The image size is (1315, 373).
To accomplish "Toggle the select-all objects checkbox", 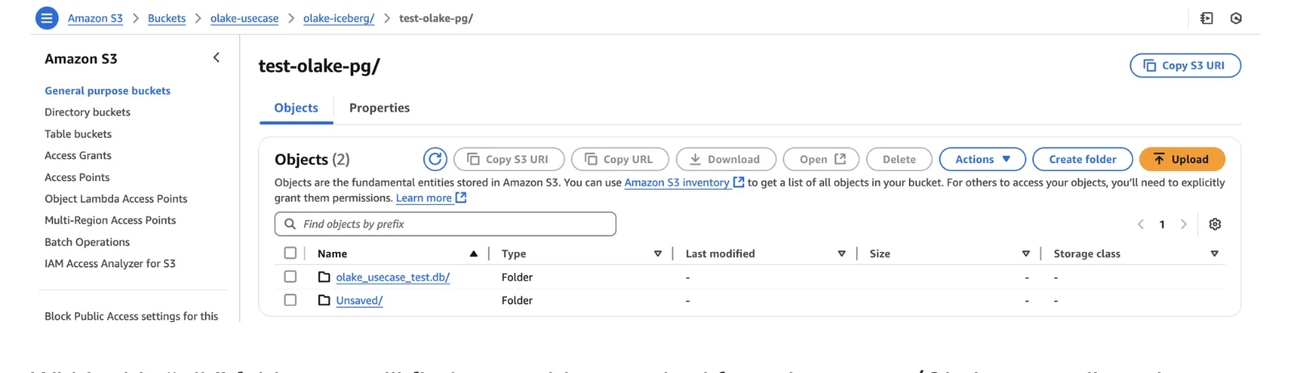I will pyautogui.click(x=290, y=254).
